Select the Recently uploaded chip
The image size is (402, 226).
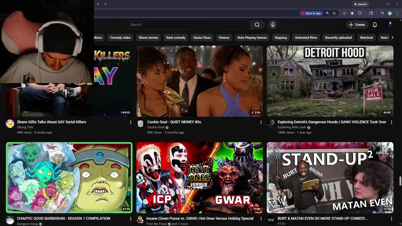pyautogui.click(x=338, y=38)
